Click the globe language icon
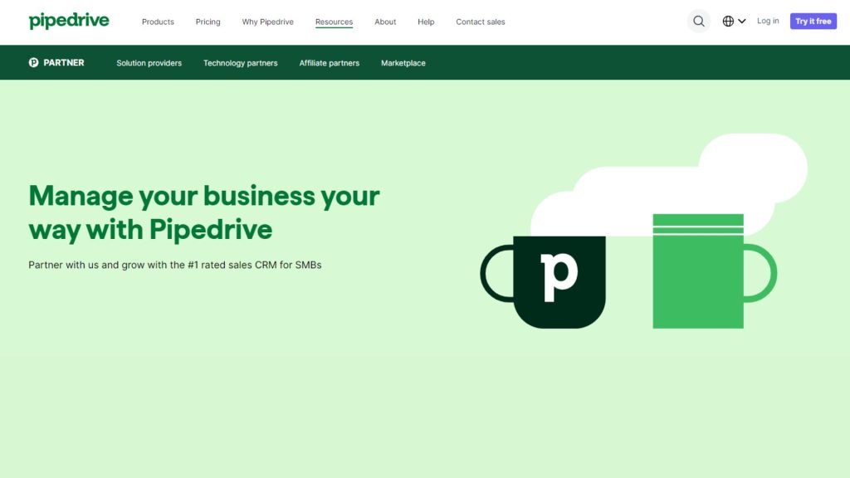Image resolution: width=850 pixels, height=478 pixels. click(728, 21)
